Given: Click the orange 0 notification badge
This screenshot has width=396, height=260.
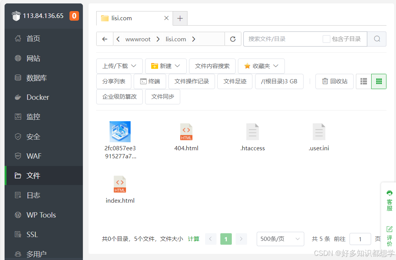Looking at the screenshot, I should point(74,16).
